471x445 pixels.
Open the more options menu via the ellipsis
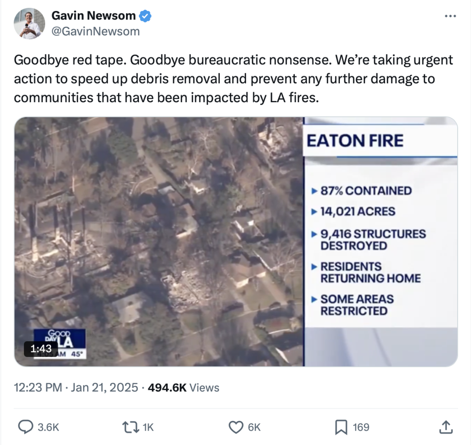(449, 15)
